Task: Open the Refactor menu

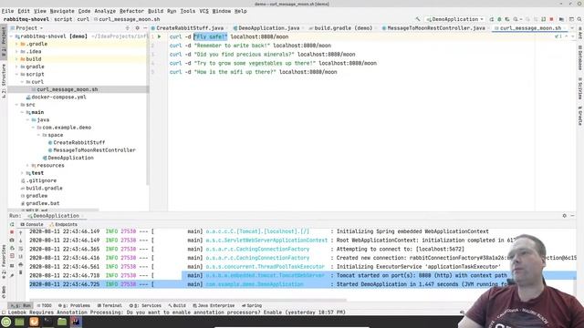Action: point(131,11)
